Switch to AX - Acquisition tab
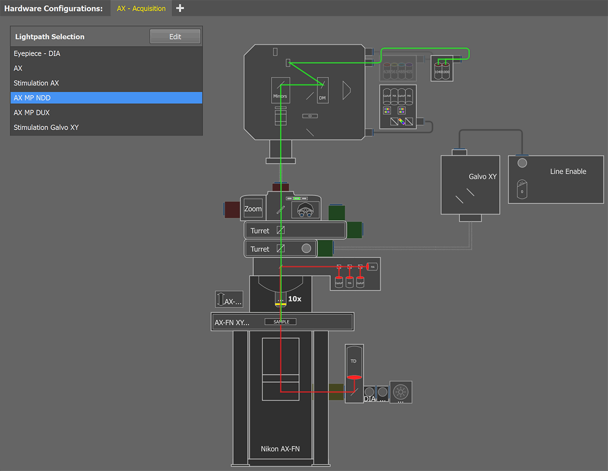The height and width of the screenshot is (471, 608). [141, 8]
